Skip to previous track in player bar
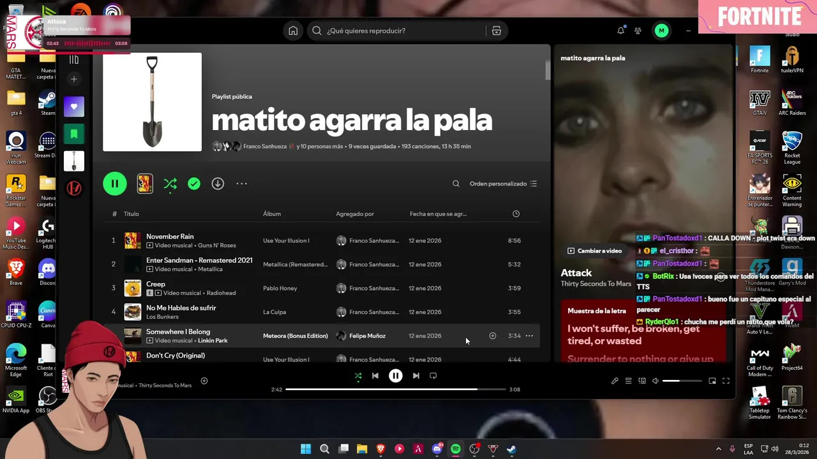The width and height of the screenshot is (817, 459). (x=375, y=376)
